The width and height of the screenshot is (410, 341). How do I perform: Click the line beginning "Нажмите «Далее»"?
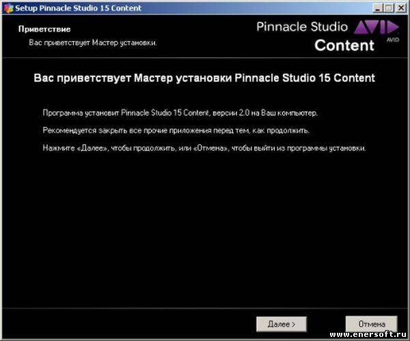click(x=204, y=148)
